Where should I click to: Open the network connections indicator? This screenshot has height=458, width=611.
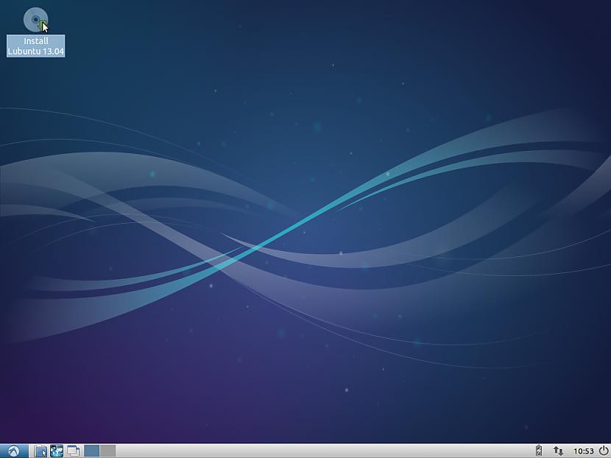pos(558,451)
